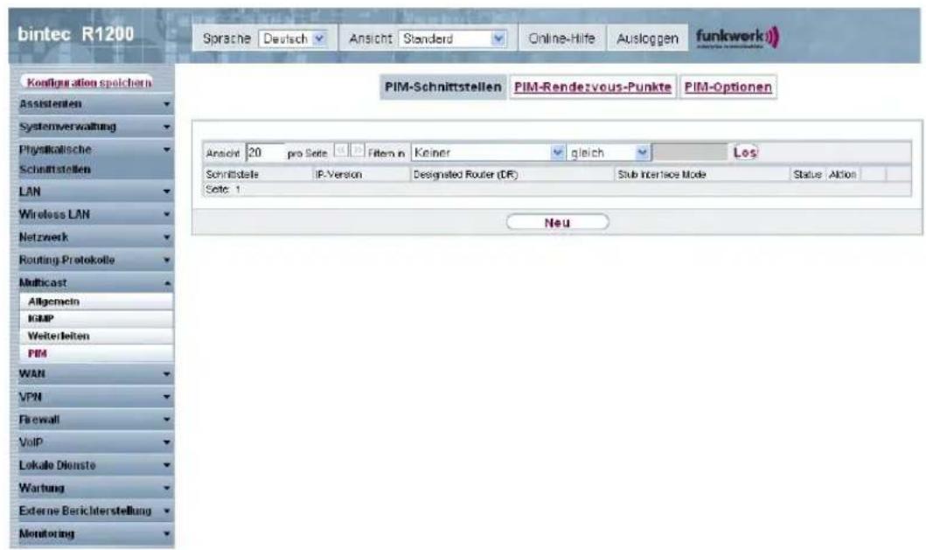Open Weiterleiten under Multicast
The width and height of the screenshot is (926, 550).
(97, 336)
